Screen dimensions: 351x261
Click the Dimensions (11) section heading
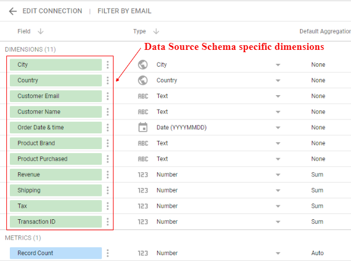coord(31,49)
